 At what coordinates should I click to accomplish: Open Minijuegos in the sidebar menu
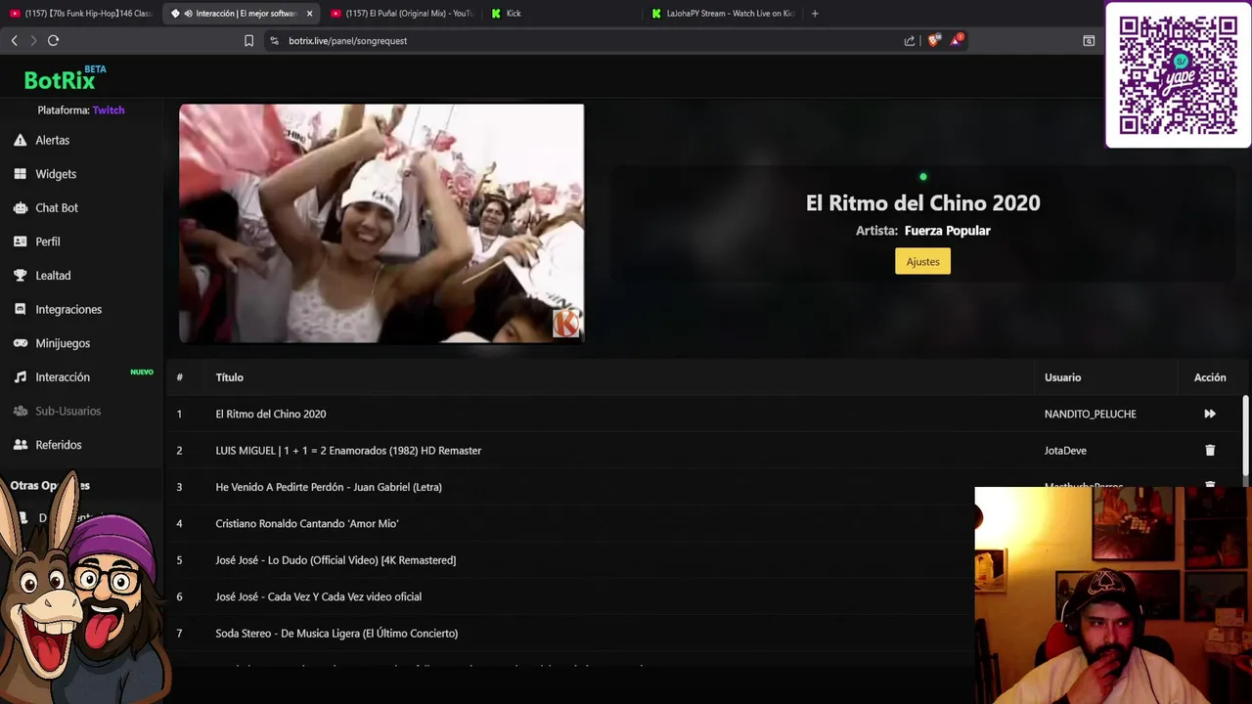[63, 343]
